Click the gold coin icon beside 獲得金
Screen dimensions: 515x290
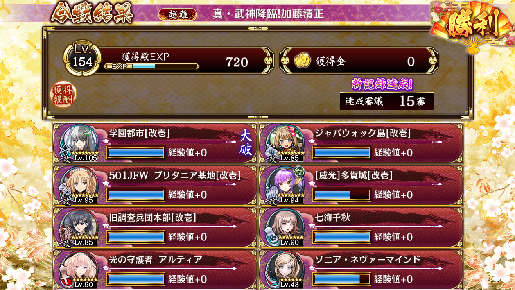[x=303, y=61]
